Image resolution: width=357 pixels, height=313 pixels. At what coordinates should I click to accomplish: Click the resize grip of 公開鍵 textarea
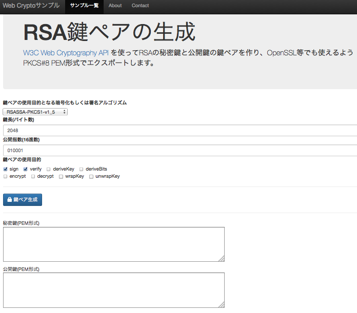tap(222, 305)
